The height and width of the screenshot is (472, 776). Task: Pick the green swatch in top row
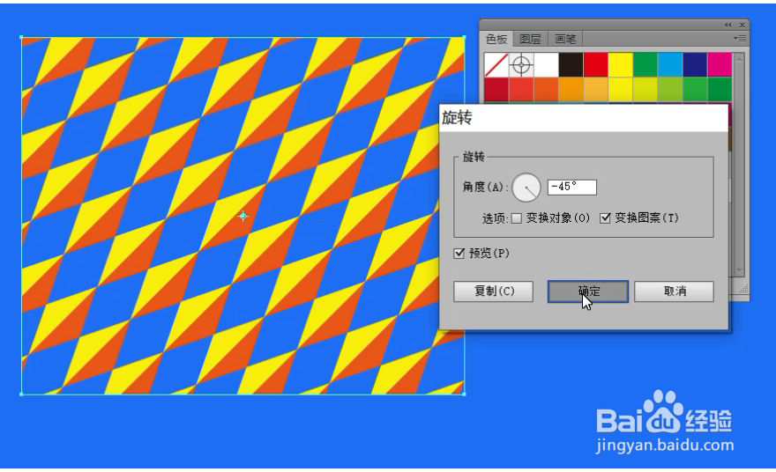tap(645, 65)
